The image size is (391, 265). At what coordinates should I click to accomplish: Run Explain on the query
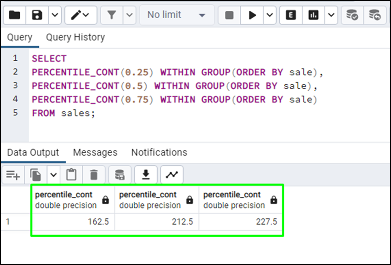[x=291, y=15]
